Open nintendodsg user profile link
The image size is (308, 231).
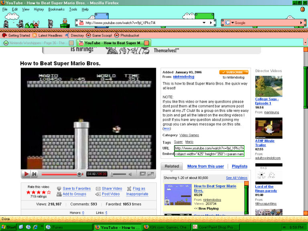coord(183,77)
